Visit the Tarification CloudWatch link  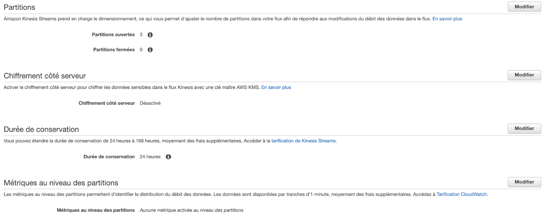[462, 194]
